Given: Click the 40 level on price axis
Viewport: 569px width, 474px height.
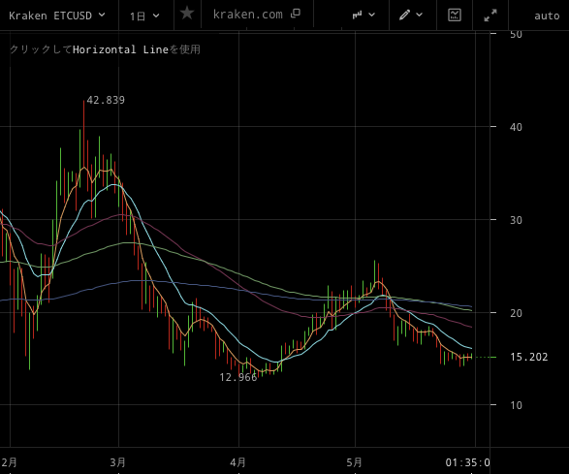Looking at the screenshot, I should click(516, 127).
